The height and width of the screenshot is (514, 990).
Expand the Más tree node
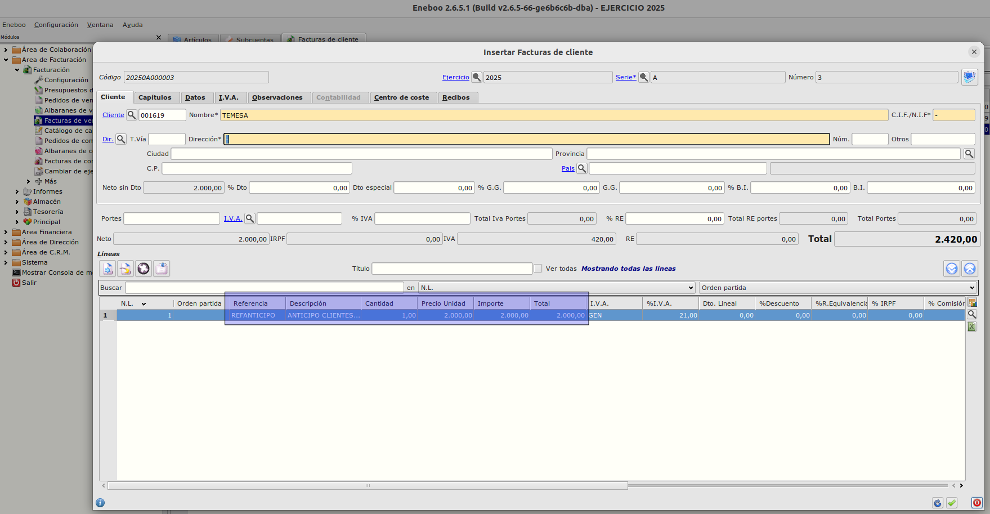click(x=28, y=181)
